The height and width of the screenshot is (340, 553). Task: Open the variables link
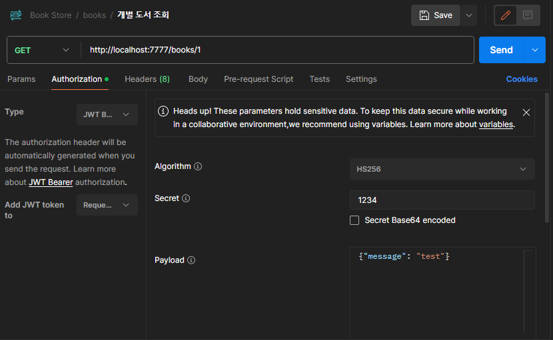[496, 124]
